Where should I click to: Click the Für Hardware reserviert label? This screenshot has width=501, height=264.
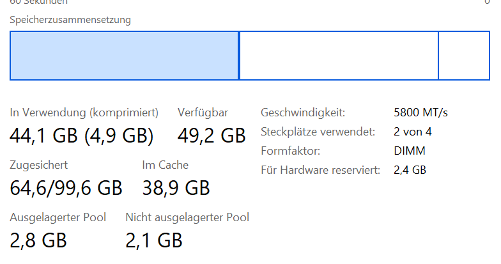click(321, 170)
